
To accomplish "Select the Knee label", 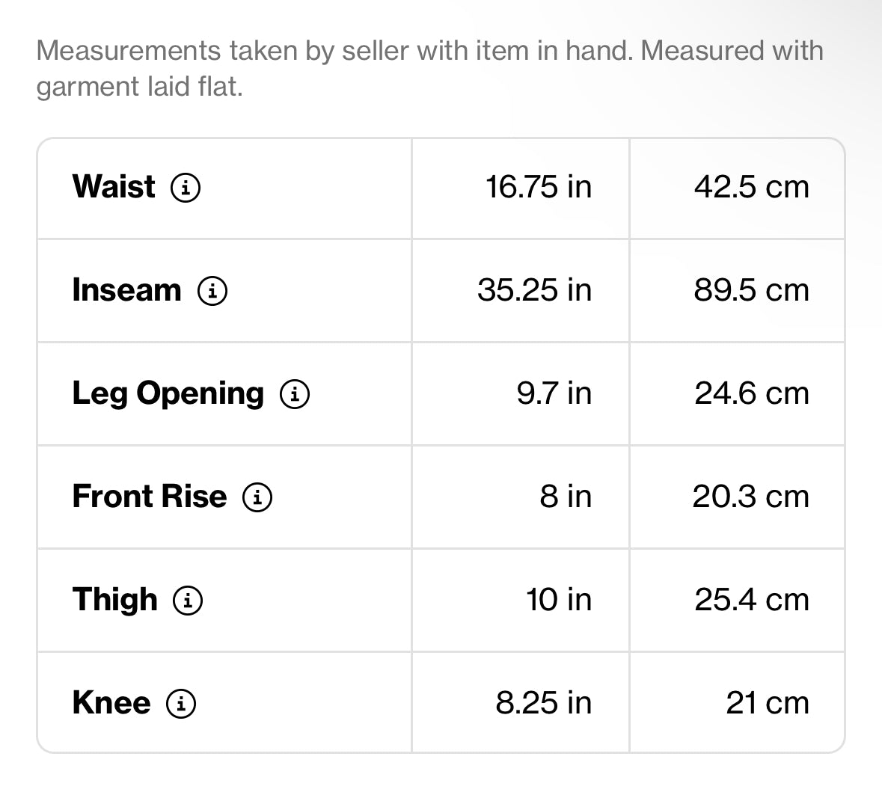I will 111,703.
